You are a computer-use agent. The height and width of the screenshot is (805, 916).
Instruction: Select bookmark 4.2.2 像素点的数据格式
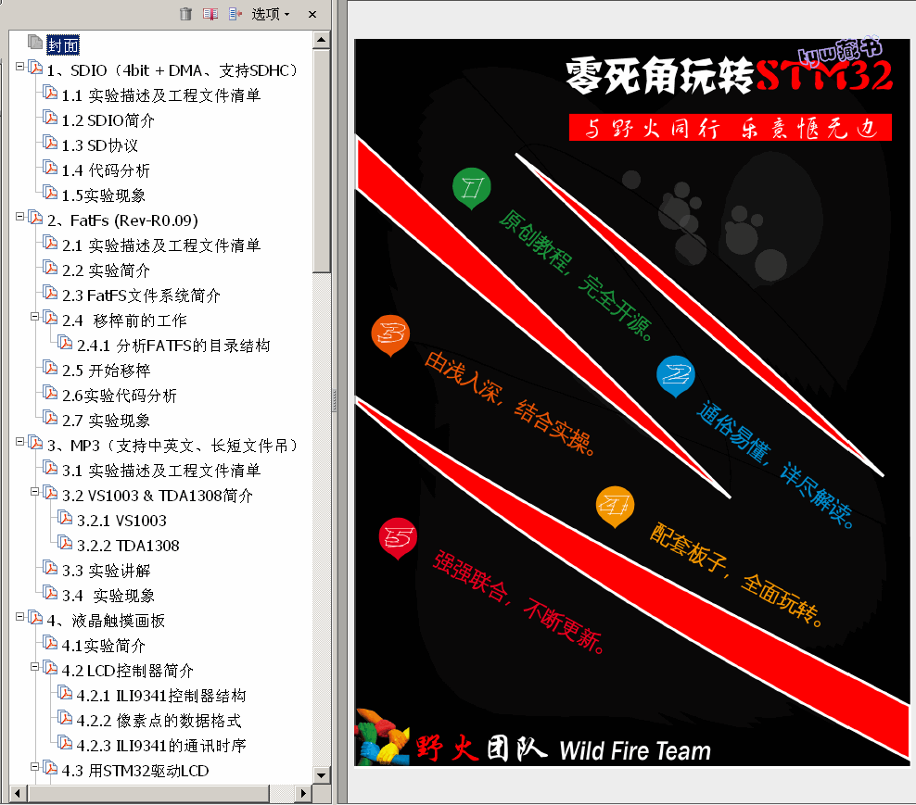159,721
